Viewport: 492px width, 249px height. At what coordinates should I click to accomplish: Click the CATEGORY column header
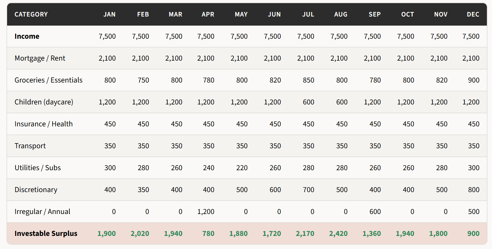tap(31, 14)
